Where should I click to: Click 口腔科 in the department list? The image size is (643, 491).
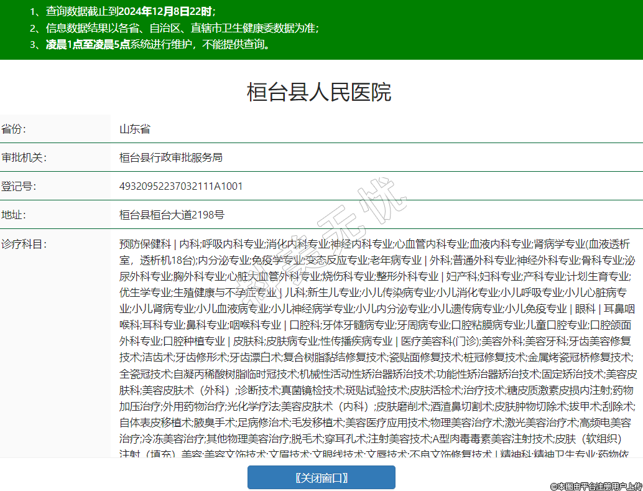[305, 325]
